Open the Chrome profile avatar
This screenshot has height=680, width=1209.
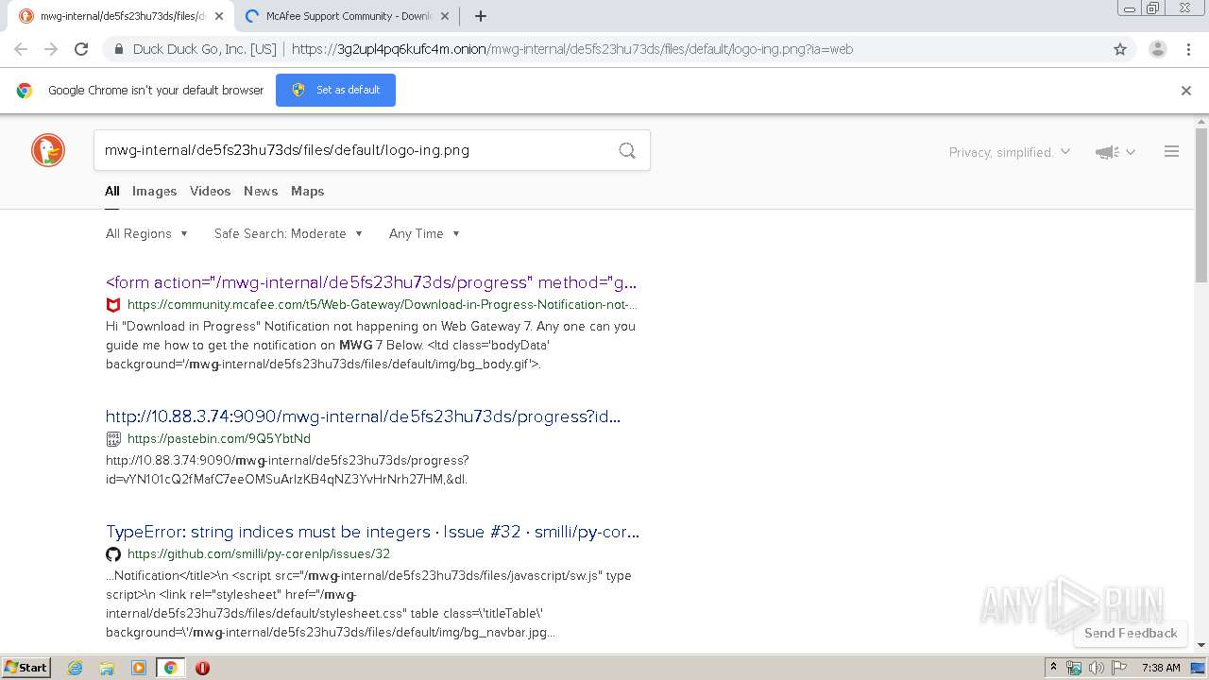tap(1158, 49)
